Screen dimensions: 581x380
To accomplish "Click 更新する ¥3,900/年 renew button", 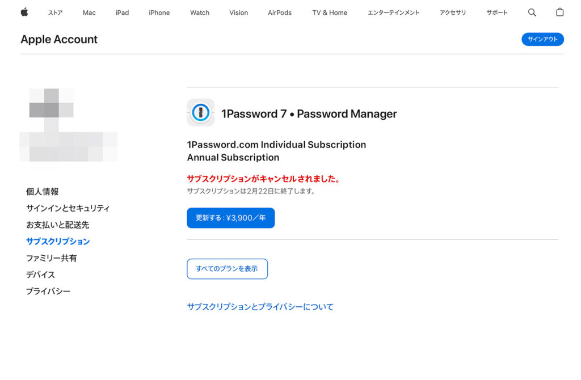I will (230, 218).
